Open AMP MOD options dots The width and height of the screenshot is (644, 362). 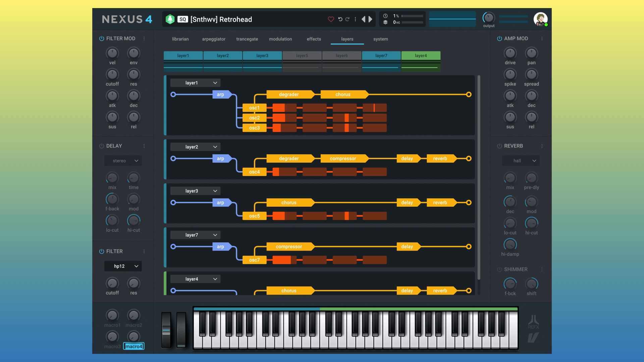click(x=542, y=39)
